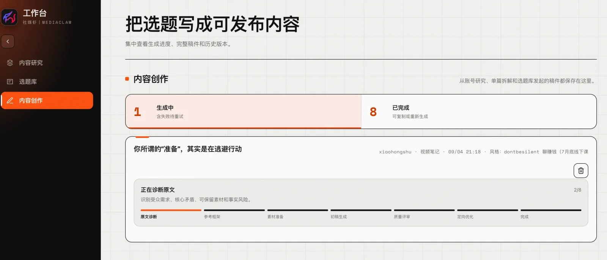Click the 内容研究 layers icon
This screenshot has height=260, width=607.
coord(10,63)
